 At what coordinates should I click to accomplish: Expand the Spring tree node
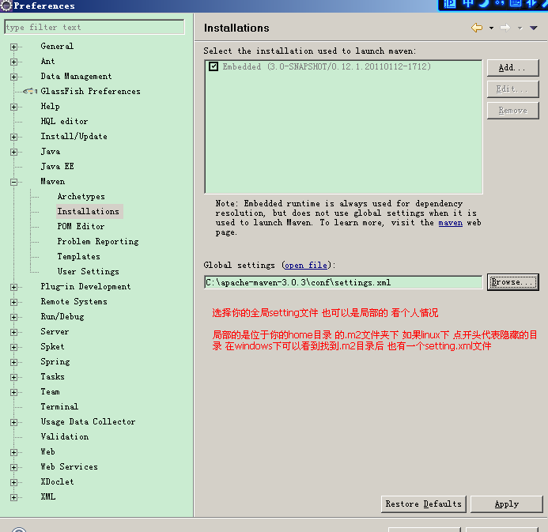[x=13, y=362]
